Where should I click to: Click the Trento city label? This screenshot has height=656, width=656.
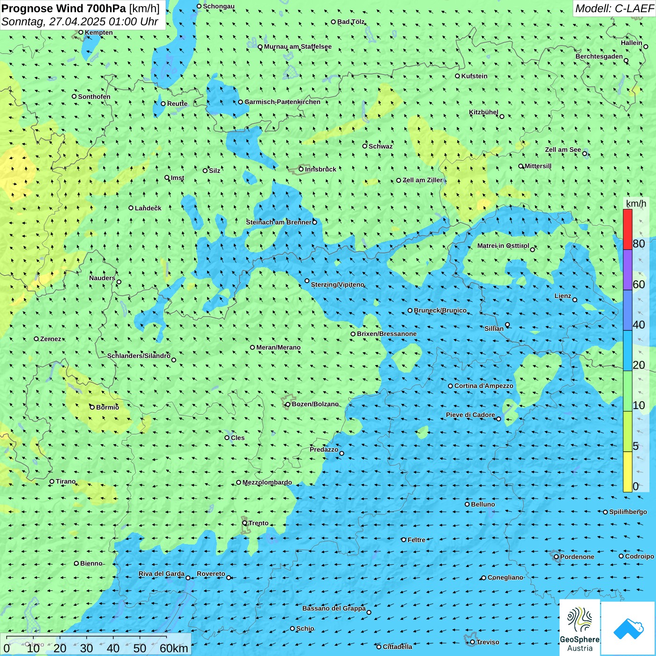[259, 523]
